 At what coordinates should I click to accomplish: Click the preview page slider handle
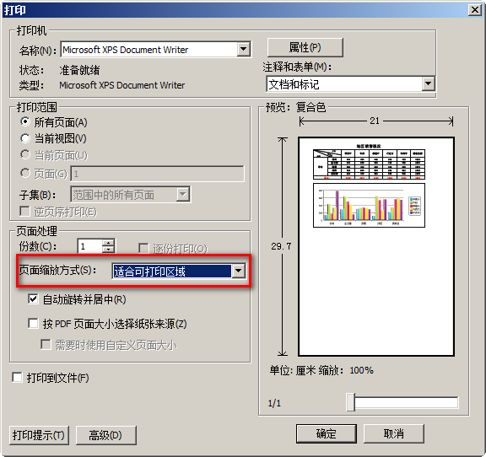click(x=350, y=402)
